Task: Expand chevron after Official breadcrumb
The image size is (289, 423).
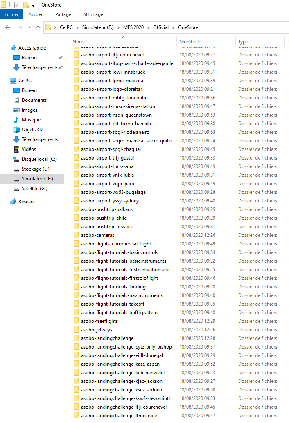Action: (x=173, y=27)
